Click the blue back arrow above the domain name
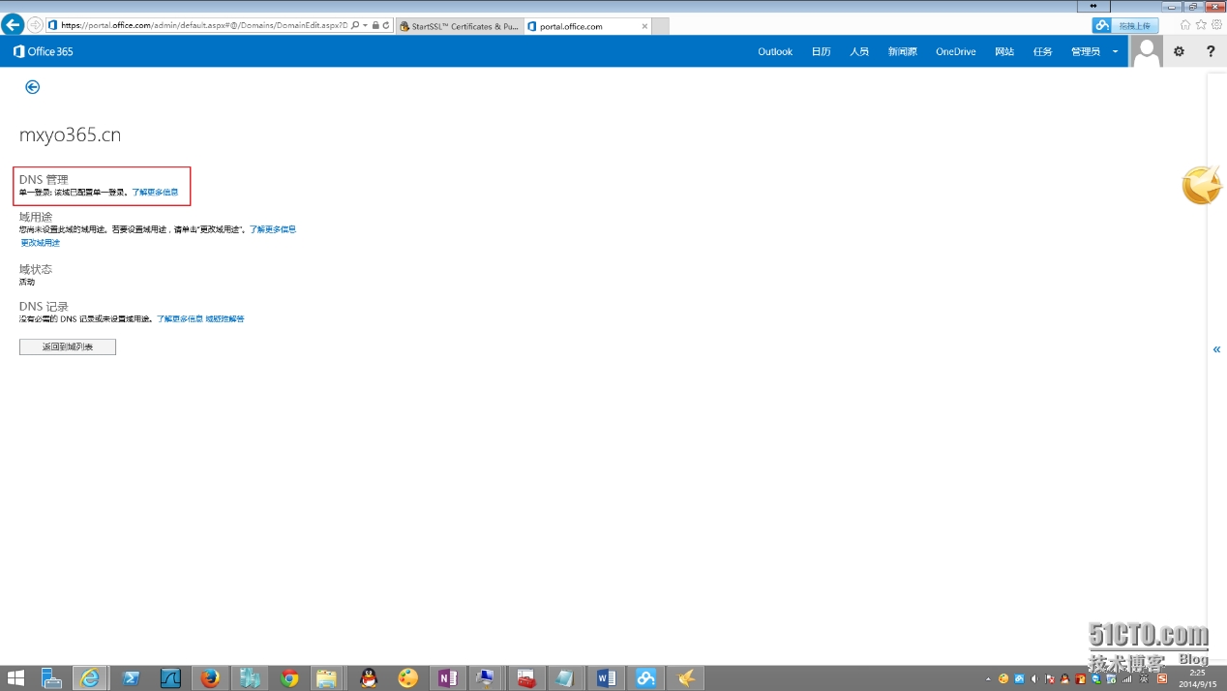This screenshot has width=1227, height=691. tap(32, 87)
